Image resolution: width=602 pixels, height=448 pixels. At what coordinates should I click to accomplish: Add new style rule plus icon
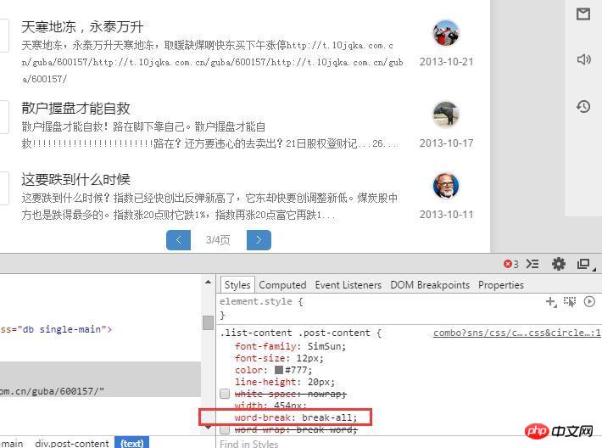point(551,302)
